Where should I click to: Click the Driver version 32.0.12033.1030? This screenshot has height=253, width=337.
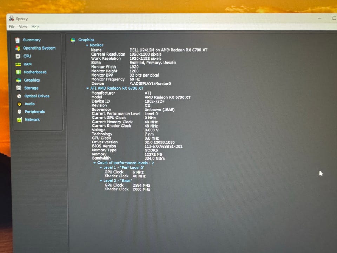(x=160, y=142)
